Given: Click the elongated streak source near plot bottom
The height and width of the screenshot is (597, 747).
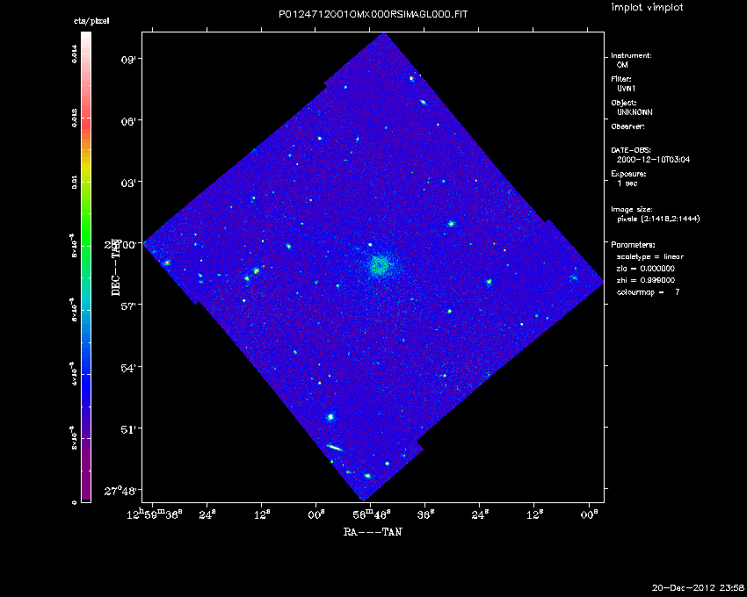Looking at the screenshot, I should click(x=335, y=447).
